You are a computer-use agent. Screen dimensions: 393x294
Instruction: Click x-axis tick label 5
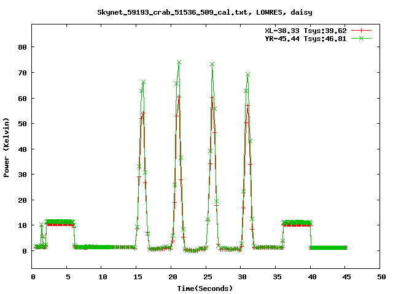click(x=68, y=277)
